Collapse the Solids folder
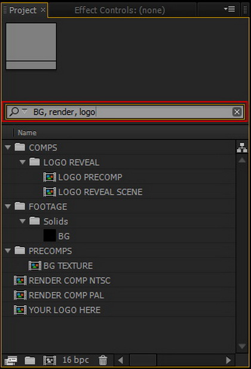 (x=23, y=221)
